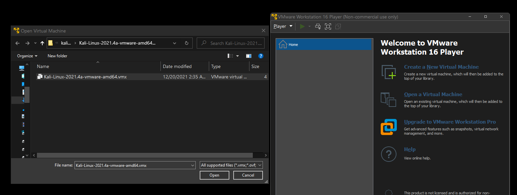
Task: Click inside the File name field
Action: pyautogui.click(x=132, y=165)
